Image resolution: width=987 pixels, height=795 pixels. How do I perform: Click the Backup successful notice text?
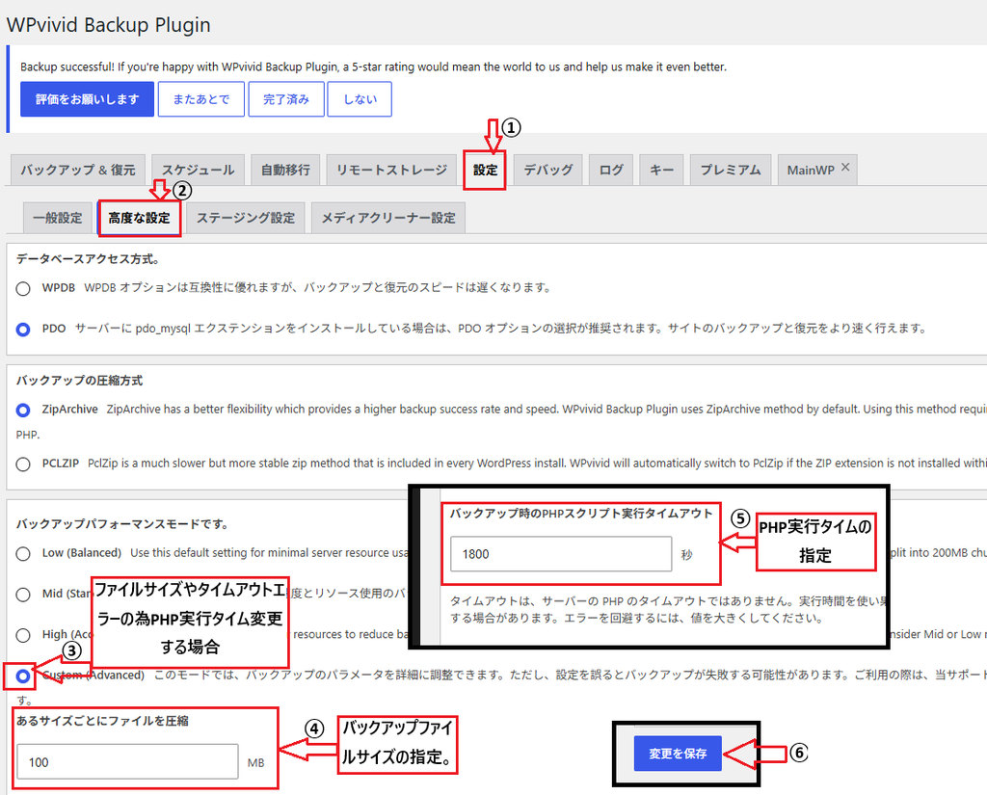coord(373,66)
